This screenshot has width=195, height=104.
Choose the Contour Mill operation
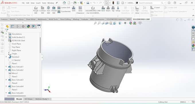point(42,10)
